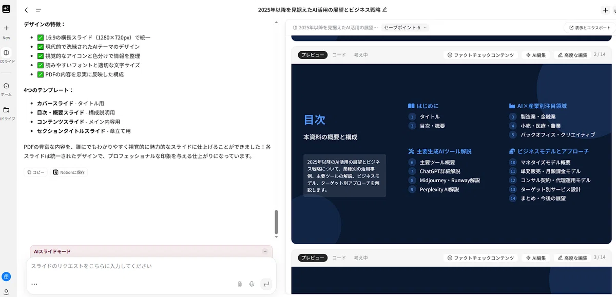Toggle the chat list menu icon beside the back arrow
The image size is (616, 297).
pos(38,10)
